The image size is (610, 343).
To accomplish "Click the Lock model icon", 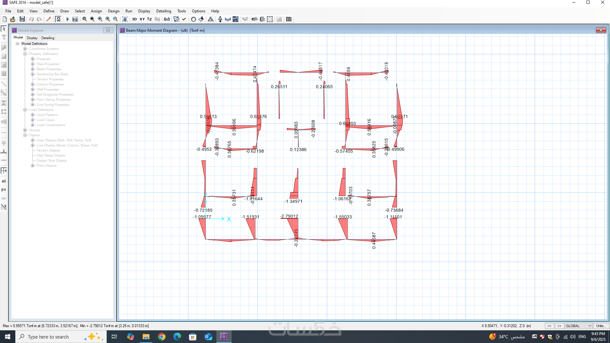I will 58,19.
